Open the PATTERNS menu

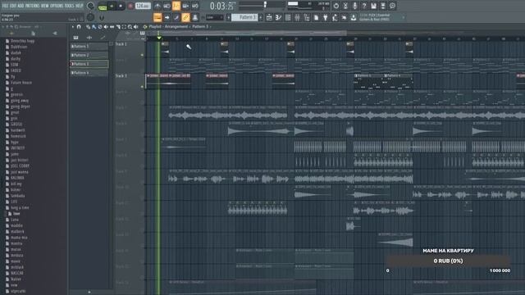(x=32, y=6)
